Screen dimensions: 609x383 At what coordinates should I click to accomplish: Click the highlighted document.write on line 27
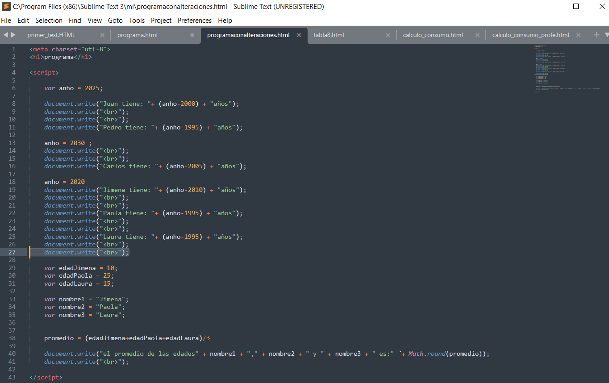(87, 252)
